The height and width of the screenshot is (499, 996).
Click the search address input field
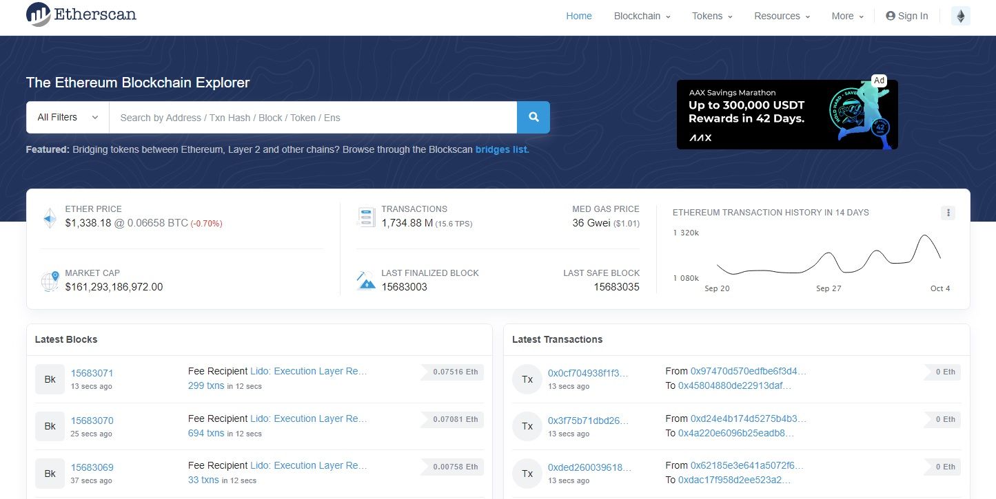click(x=313, y=118)
